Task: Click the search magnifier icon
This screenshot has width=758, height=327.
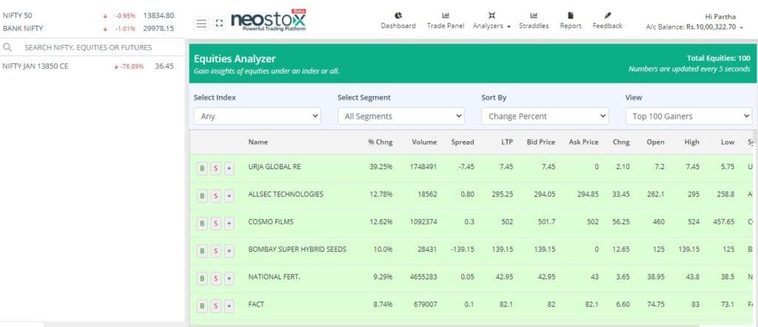Action: 7,47
